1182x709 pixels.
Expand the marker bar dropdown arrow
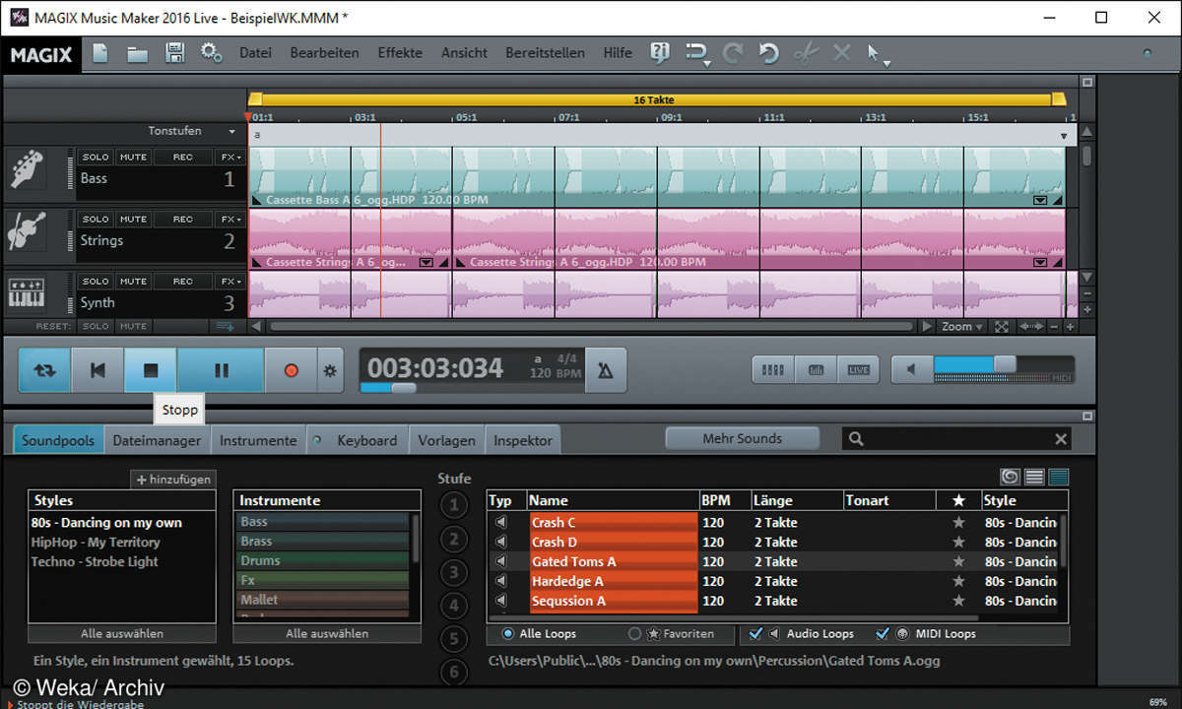[1064, 135]
